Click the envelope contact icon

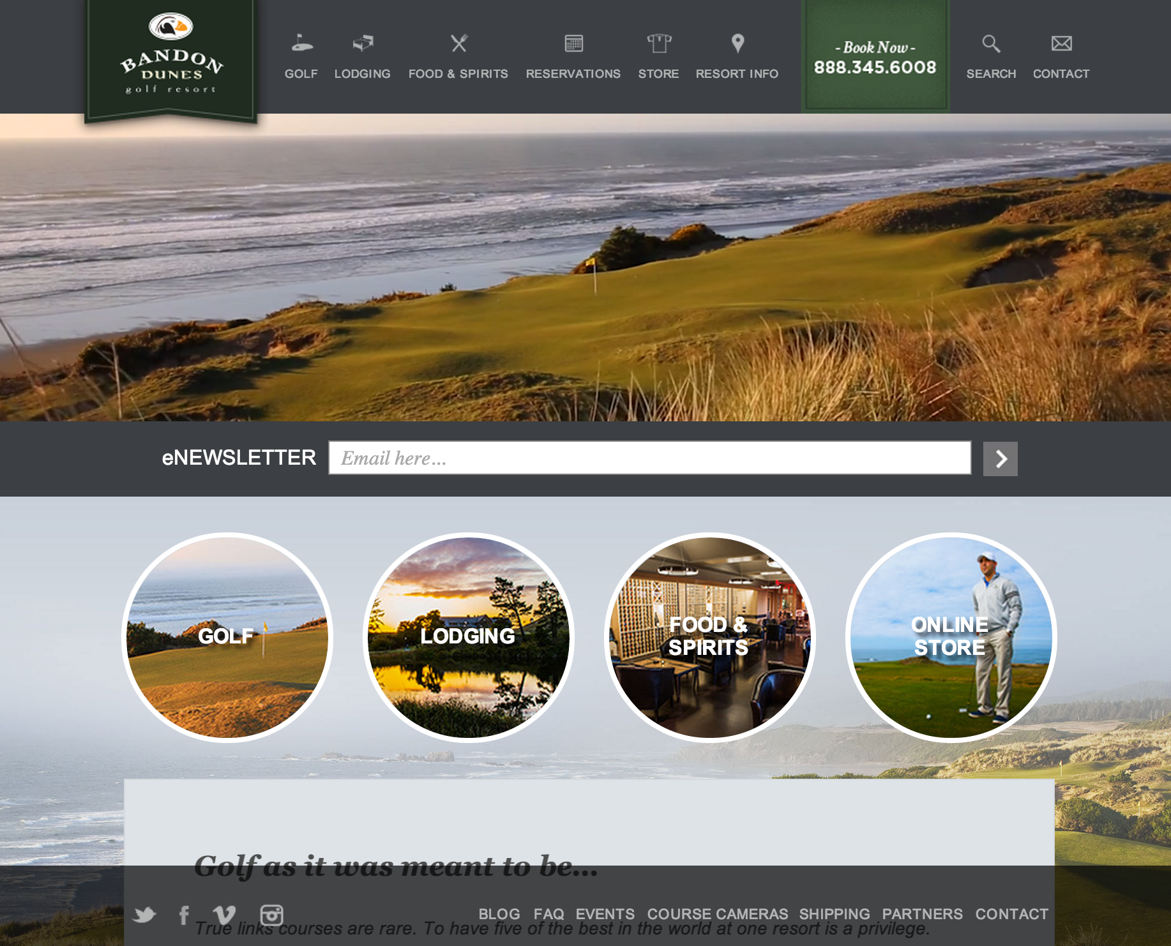click(x=1061, y=43)
